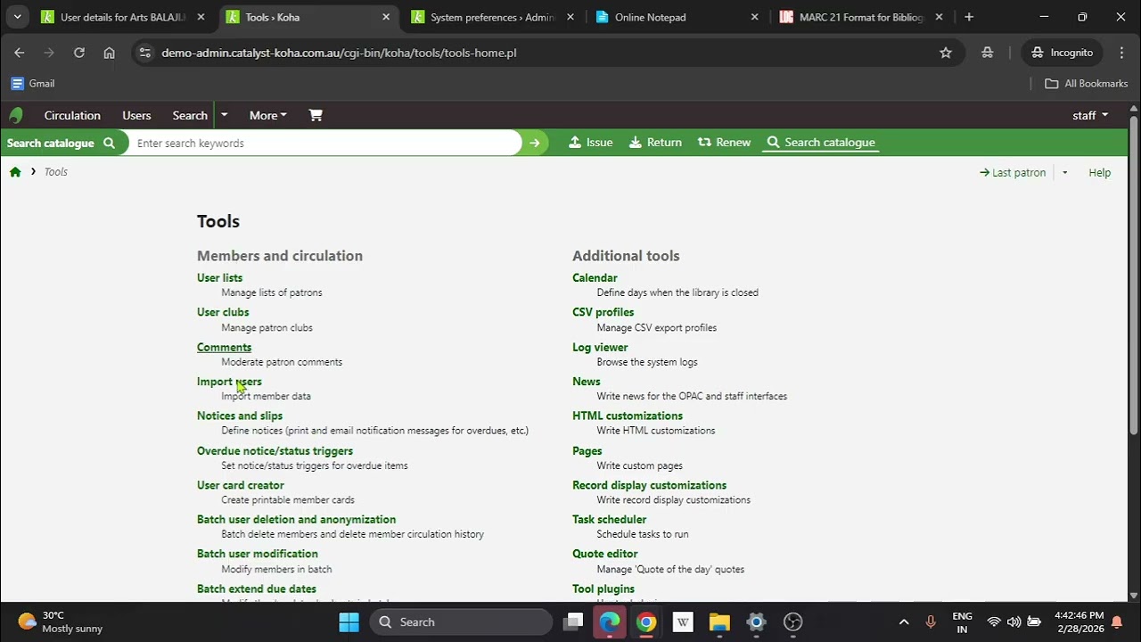
Task: Open the OBS app in the taskbar
Action: [x=792, y=621]
